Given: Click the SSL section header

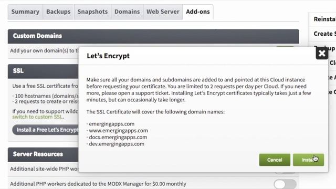Looking at the screenshot, I should [x=43, y=71].
